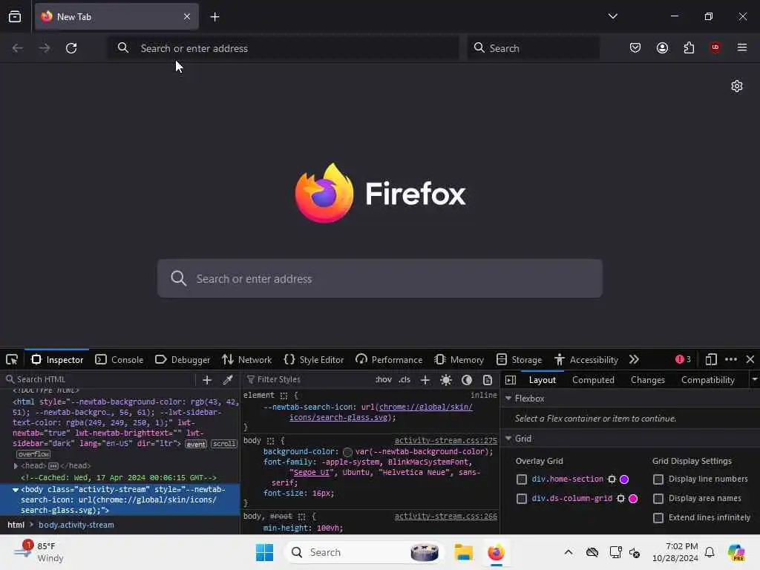Open the Style Editor tab

[314, 360]
